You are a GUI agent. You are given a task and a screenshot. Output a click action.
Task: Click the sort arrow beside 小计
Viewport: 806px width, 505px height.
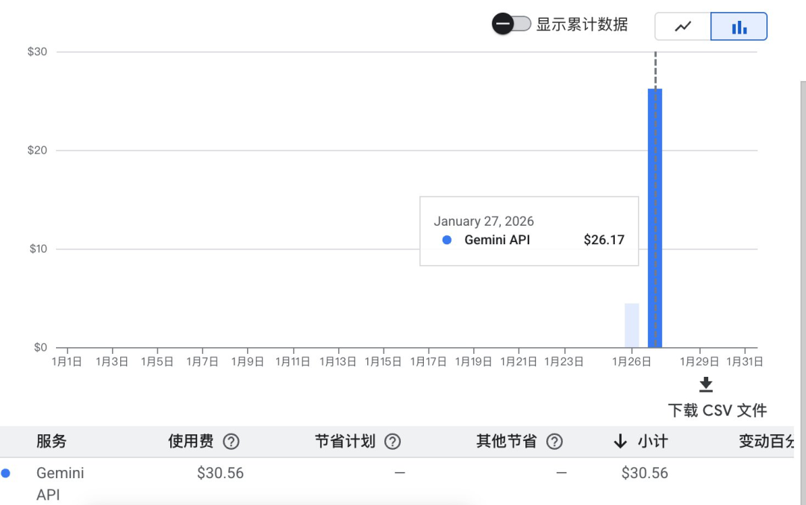[x=620, y=442]
